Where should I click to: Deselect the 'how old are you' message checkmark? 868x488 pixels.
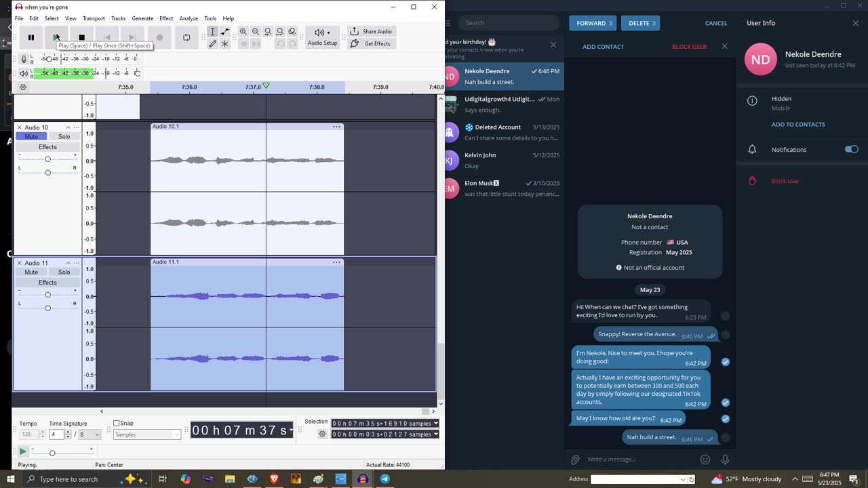(726, 419)
